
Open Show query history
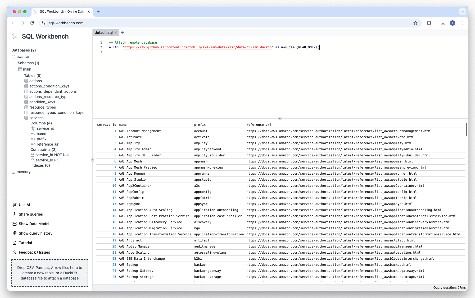coord(35,233)
